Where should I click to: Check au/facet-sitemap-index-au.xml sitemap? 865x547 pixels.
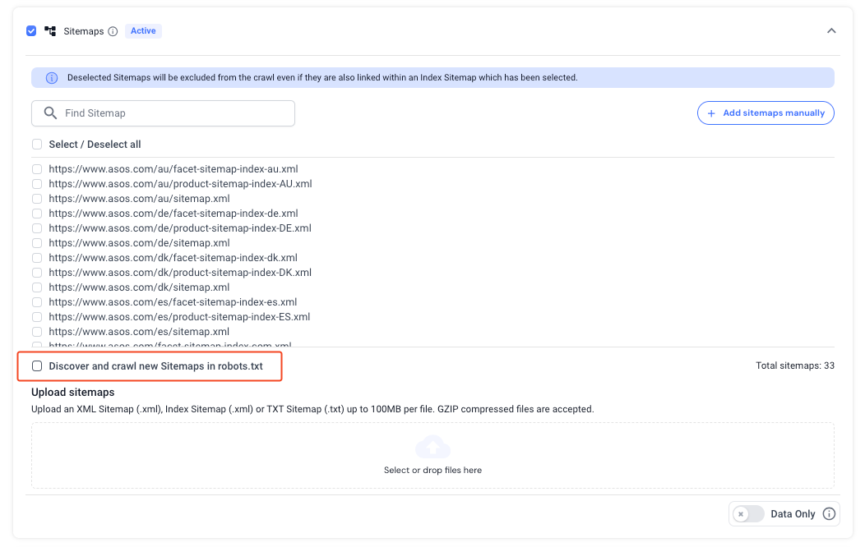coord(37,169)
